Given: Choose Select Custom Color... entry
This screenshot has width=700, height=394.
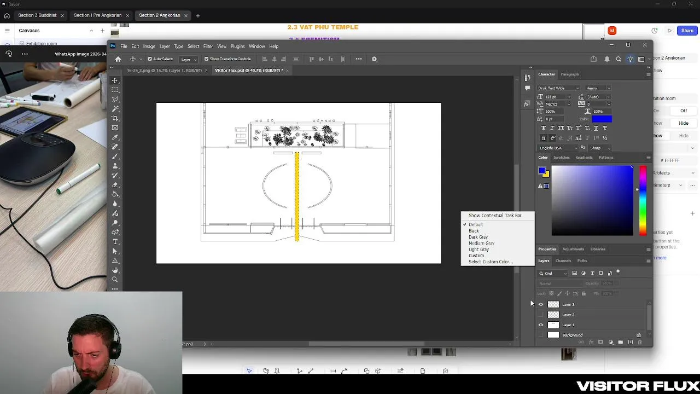Looking at the screenshot, I should click(x=491, y=262).
